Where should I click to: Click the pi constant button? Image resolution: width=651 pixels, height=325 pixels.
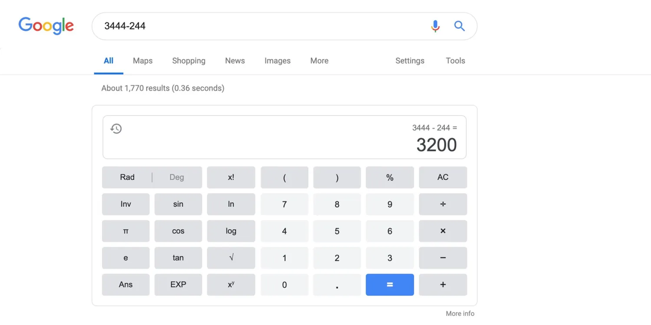pyautogui.click(x=125, y=231)
